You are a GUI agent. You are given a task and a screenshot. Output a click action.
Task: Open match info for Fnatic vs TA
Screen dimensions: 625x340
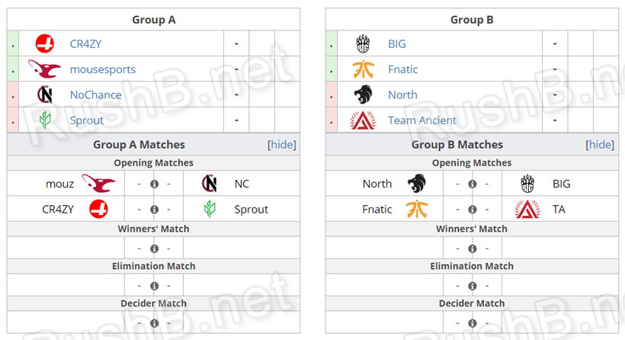tap(472, 209)
